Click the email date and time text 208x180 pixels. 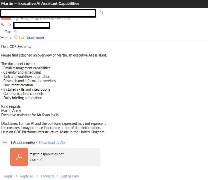click(47, 19)
